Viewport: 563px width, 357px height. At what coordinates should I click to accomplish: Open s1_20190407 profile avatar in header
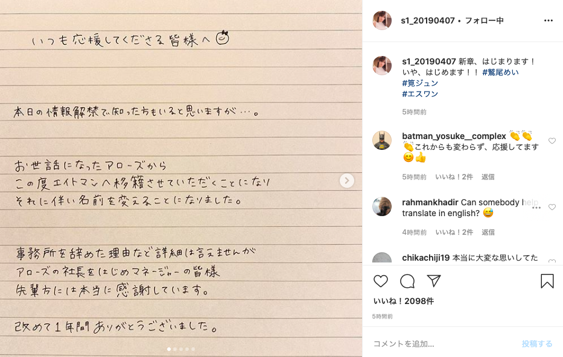point(382,20)
